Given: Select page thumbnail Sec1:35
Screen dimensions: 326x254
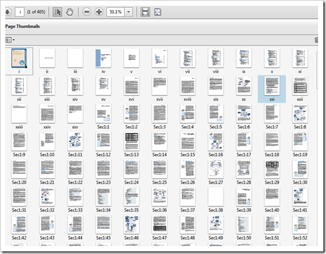Looking at the screenshot, I should click(x=132, y=196).
